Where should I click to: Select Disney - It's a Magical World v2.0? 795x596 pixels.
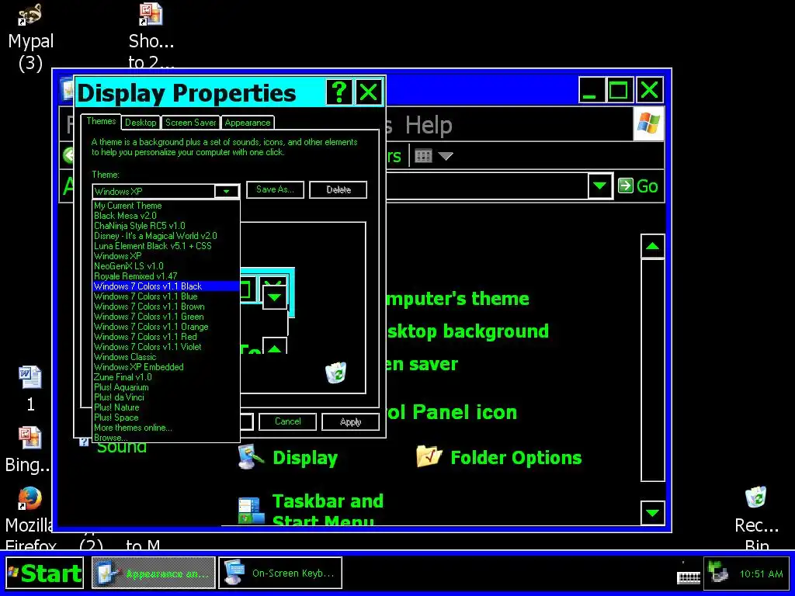coord(166,236)
